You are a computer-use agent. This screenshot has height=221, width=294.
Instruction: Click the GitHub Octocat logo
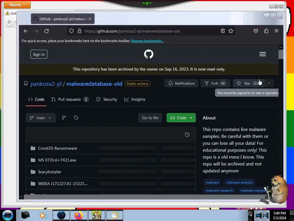(149, 54)
